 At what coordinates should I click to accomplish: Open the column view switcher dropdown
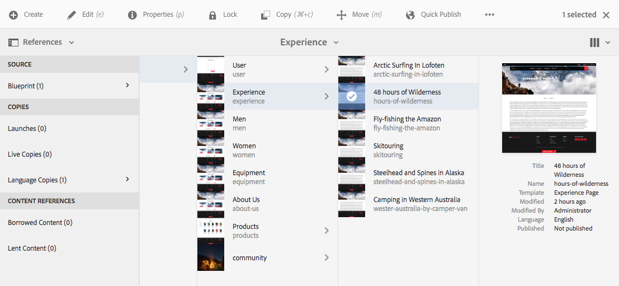click(600, 42)
